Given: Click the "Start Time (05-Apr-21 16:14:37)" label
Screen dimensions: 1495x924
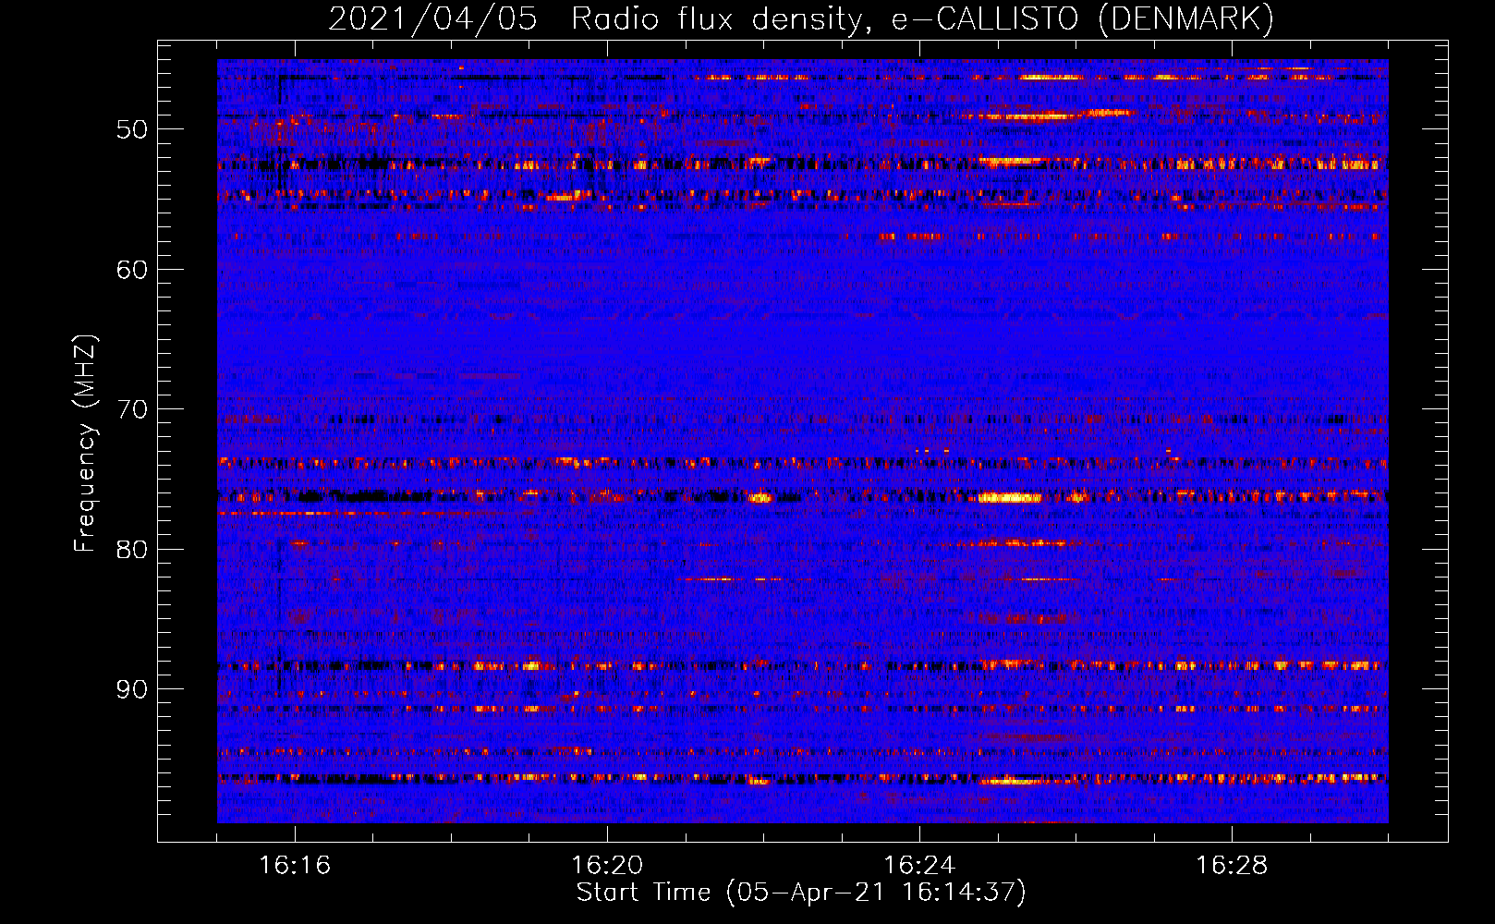Looking at the screenshot, I should point(801,893).
